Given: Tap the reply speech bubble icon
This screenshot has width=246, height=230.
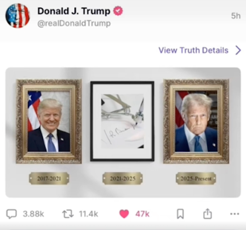Looking at the screenshot, I should 12,214.
